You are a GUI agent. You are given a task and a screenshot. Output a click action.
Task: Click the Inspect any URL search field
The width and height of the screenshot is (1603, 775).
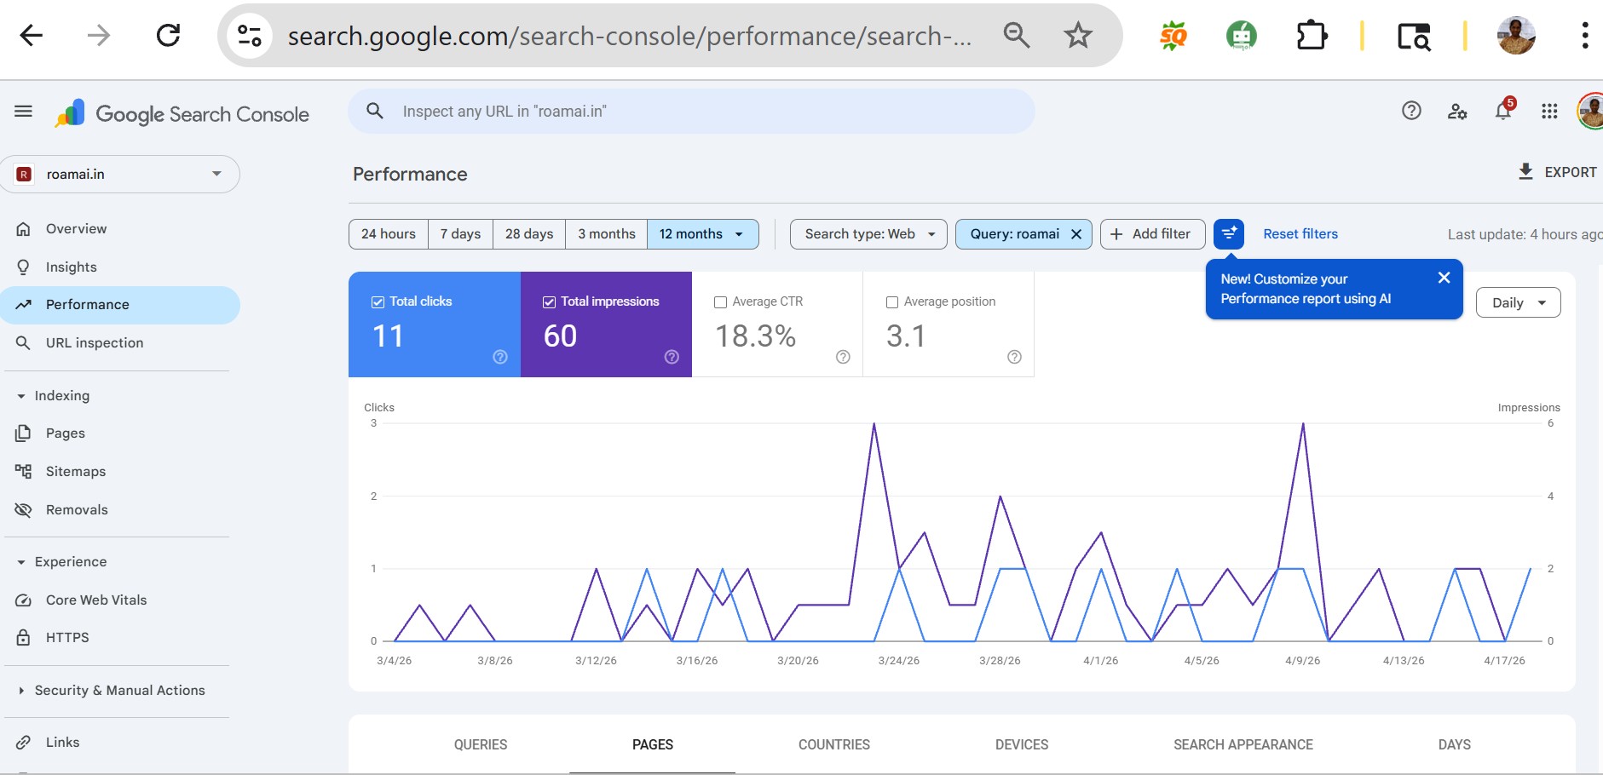click(x=691, y=112)
